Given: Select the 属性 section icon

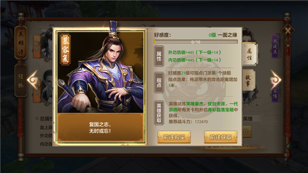Looking at the screenshot, I should click(159, 56).
